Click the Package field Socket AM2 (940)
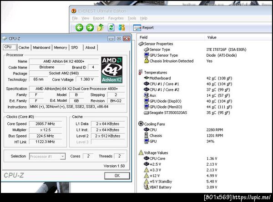Viewport: 273px width, 202px height. pyautogui.click(x=64, y=73)
